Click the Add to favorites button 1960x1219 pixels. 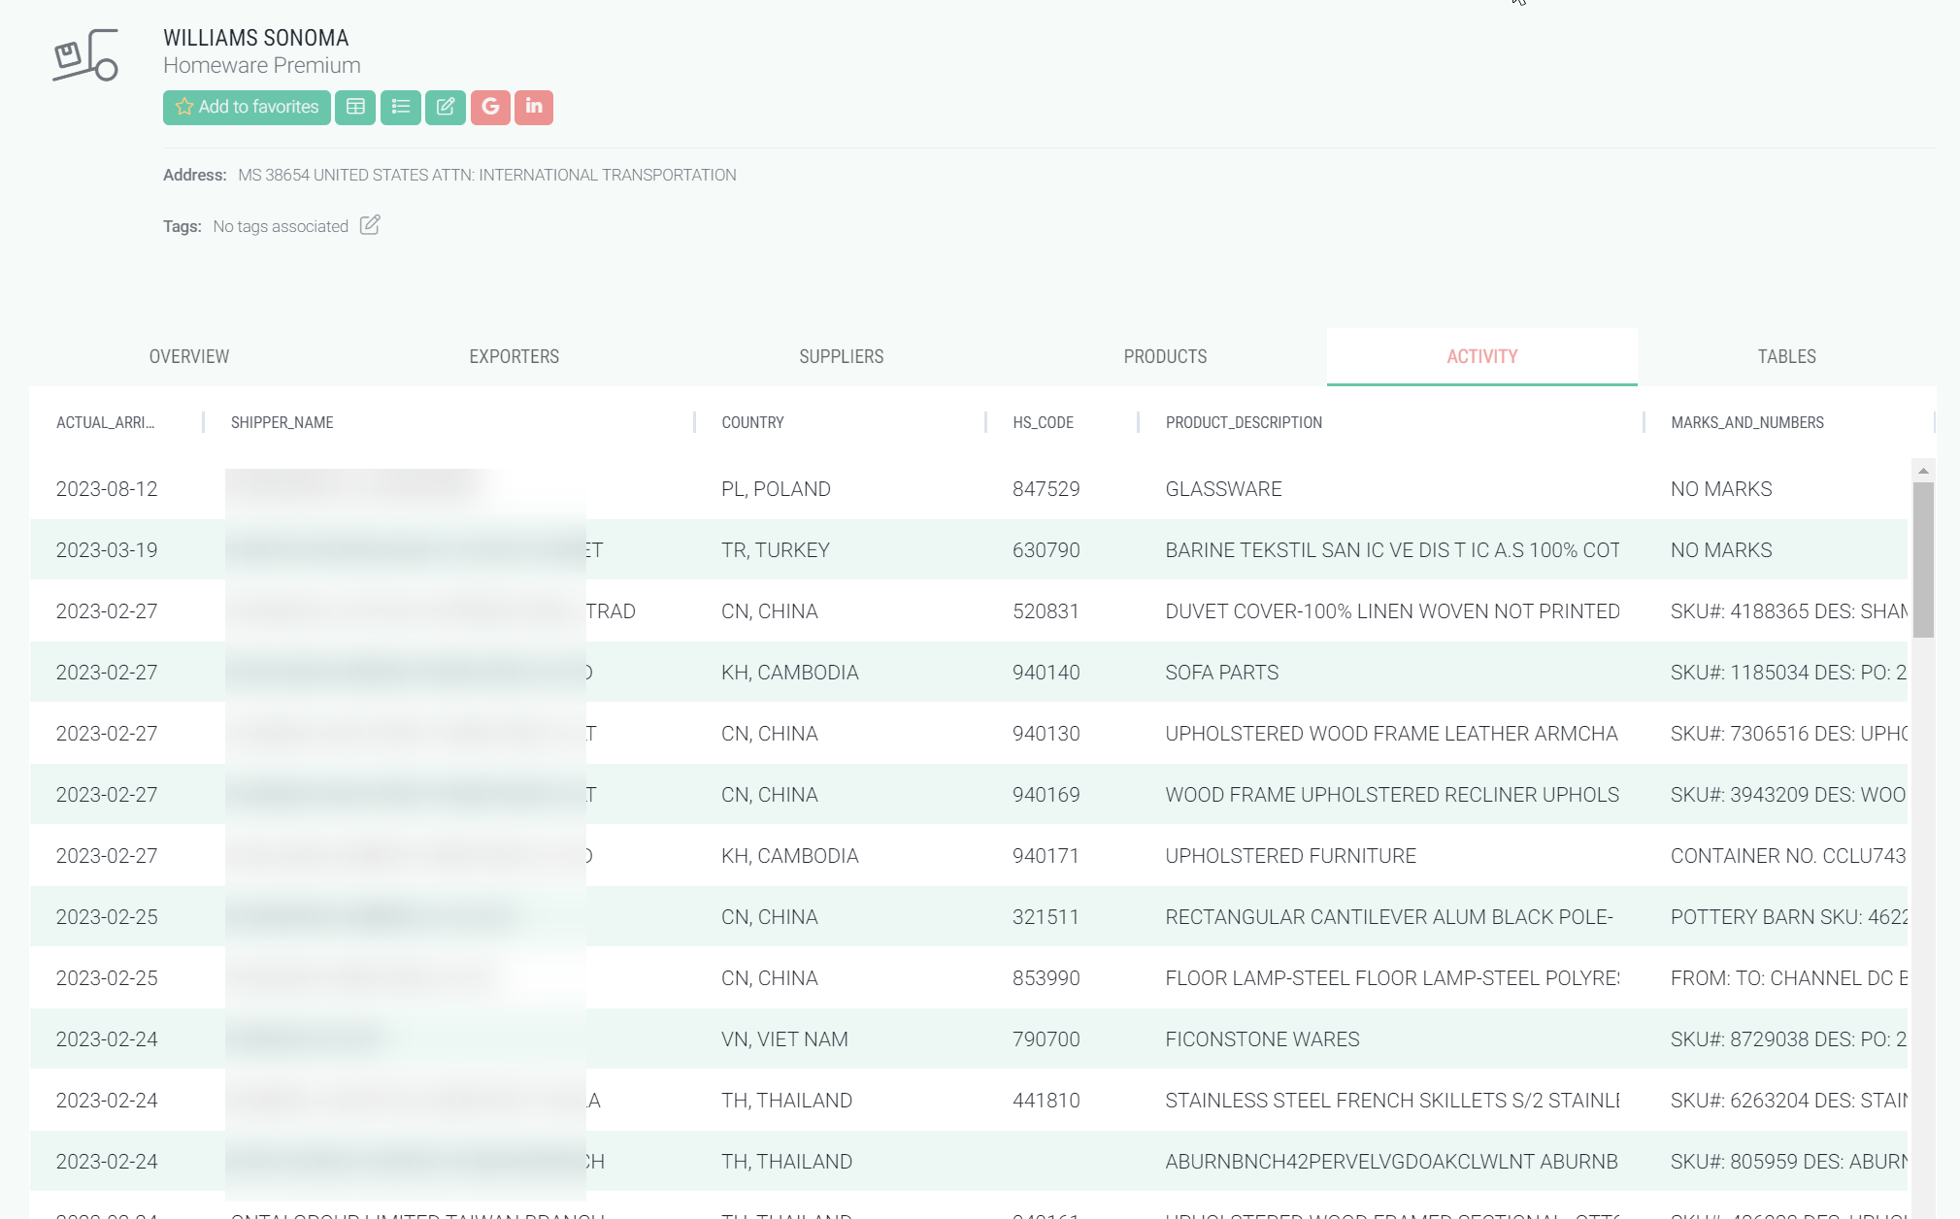247,107
